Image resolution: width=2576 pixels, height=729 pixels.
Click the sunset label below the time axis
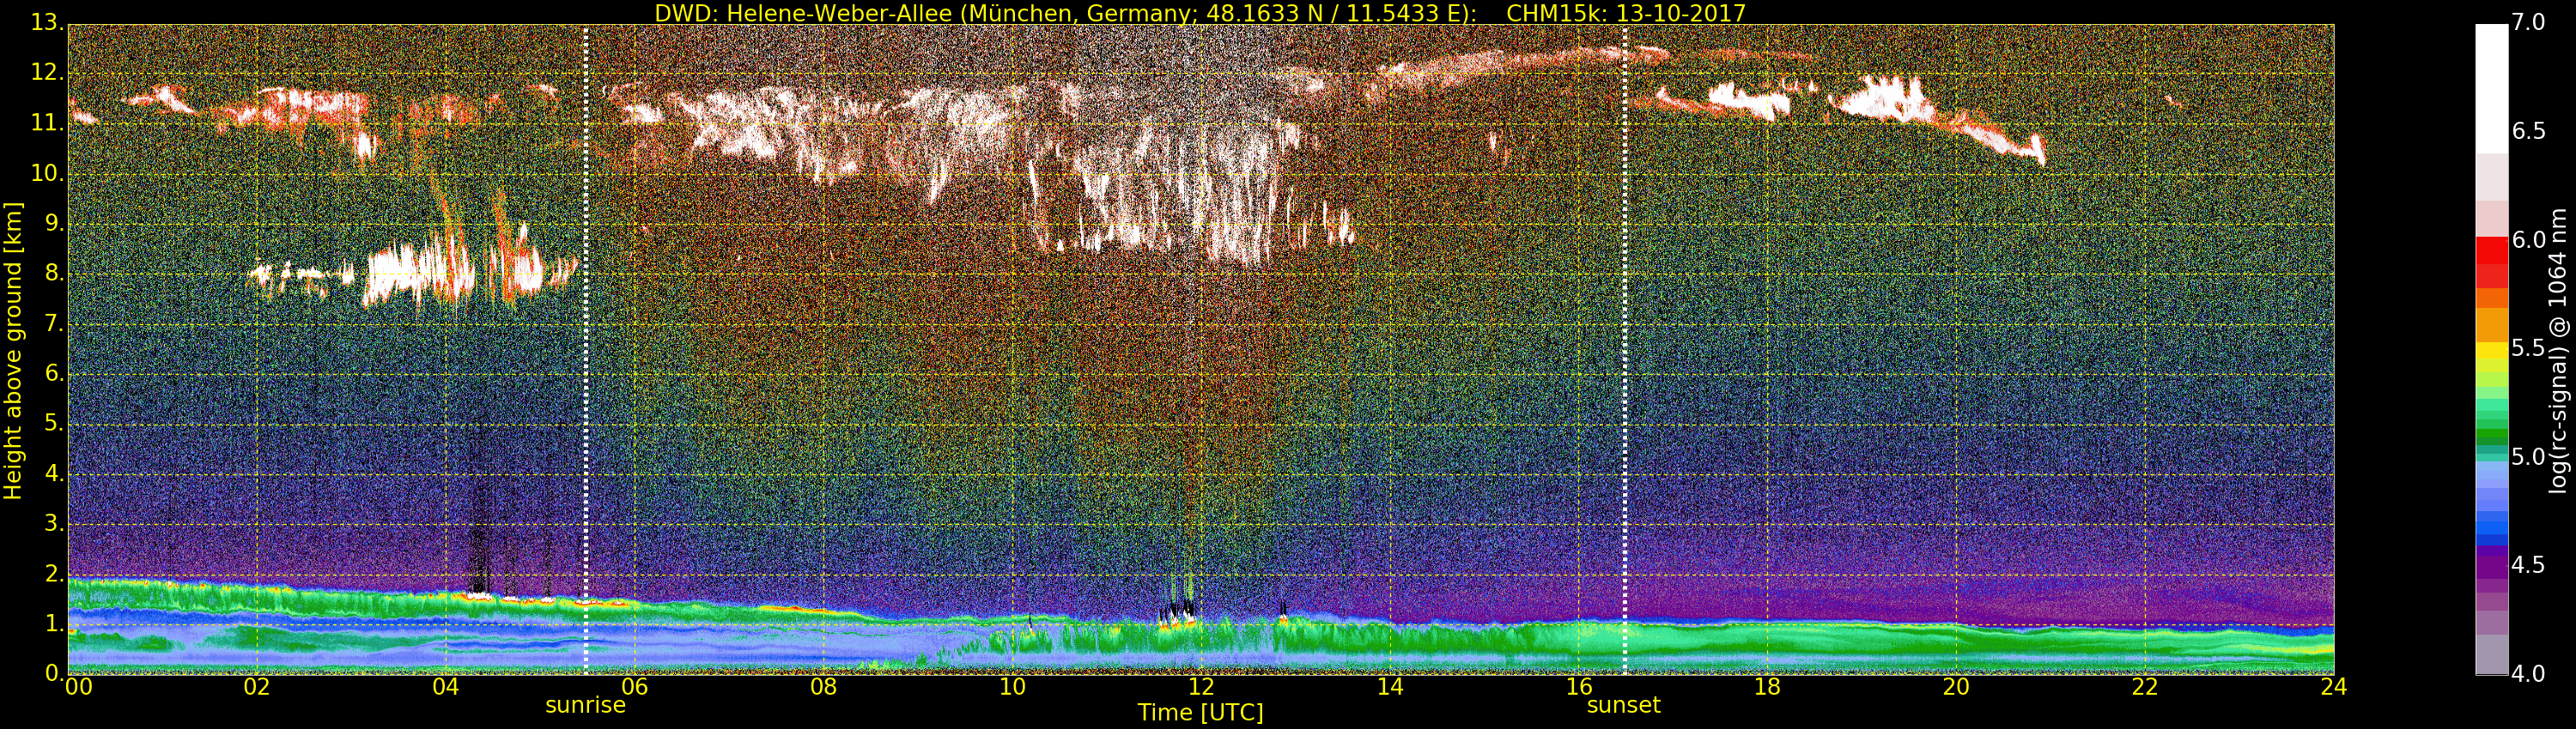(1623, 705)
